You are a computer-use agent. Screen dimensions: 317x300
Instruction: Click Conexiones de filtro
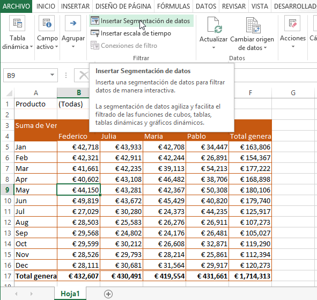click(x=124, y=46)
